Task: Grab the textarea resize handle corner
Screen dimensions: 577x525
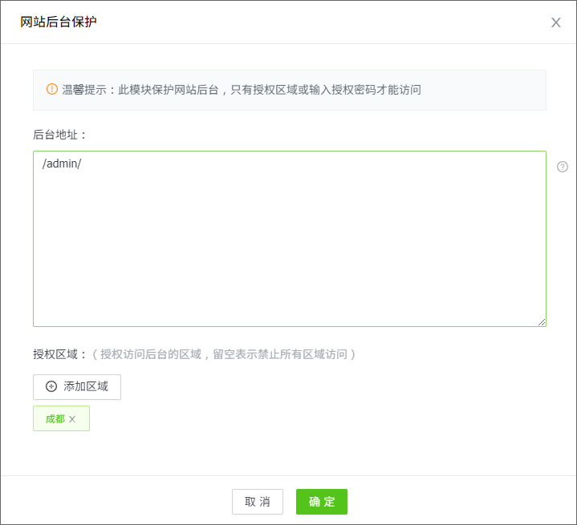Action: click(x=542, y=322)
